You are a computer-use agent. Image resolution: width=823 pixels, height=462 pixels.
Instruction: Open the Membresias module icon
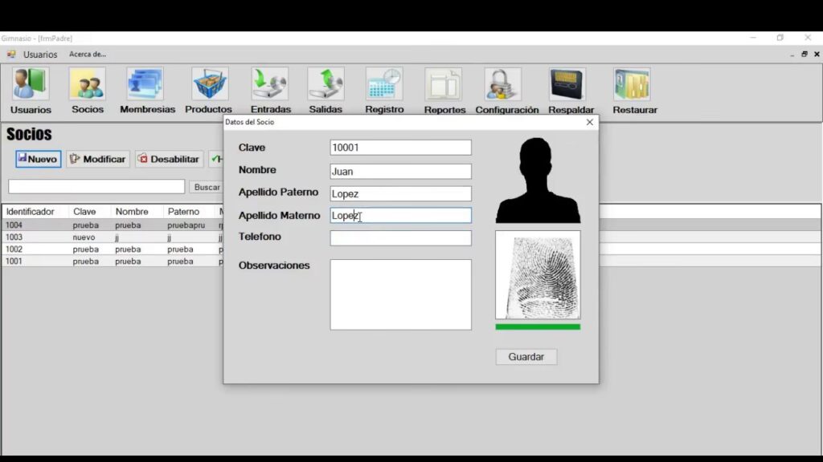pyautogui.click(x=146, y=85)
